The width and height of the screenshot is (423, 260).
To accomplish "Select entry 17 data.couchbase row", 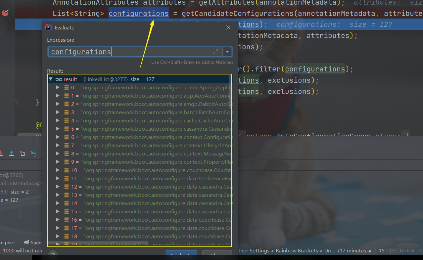I will [139, 228].
